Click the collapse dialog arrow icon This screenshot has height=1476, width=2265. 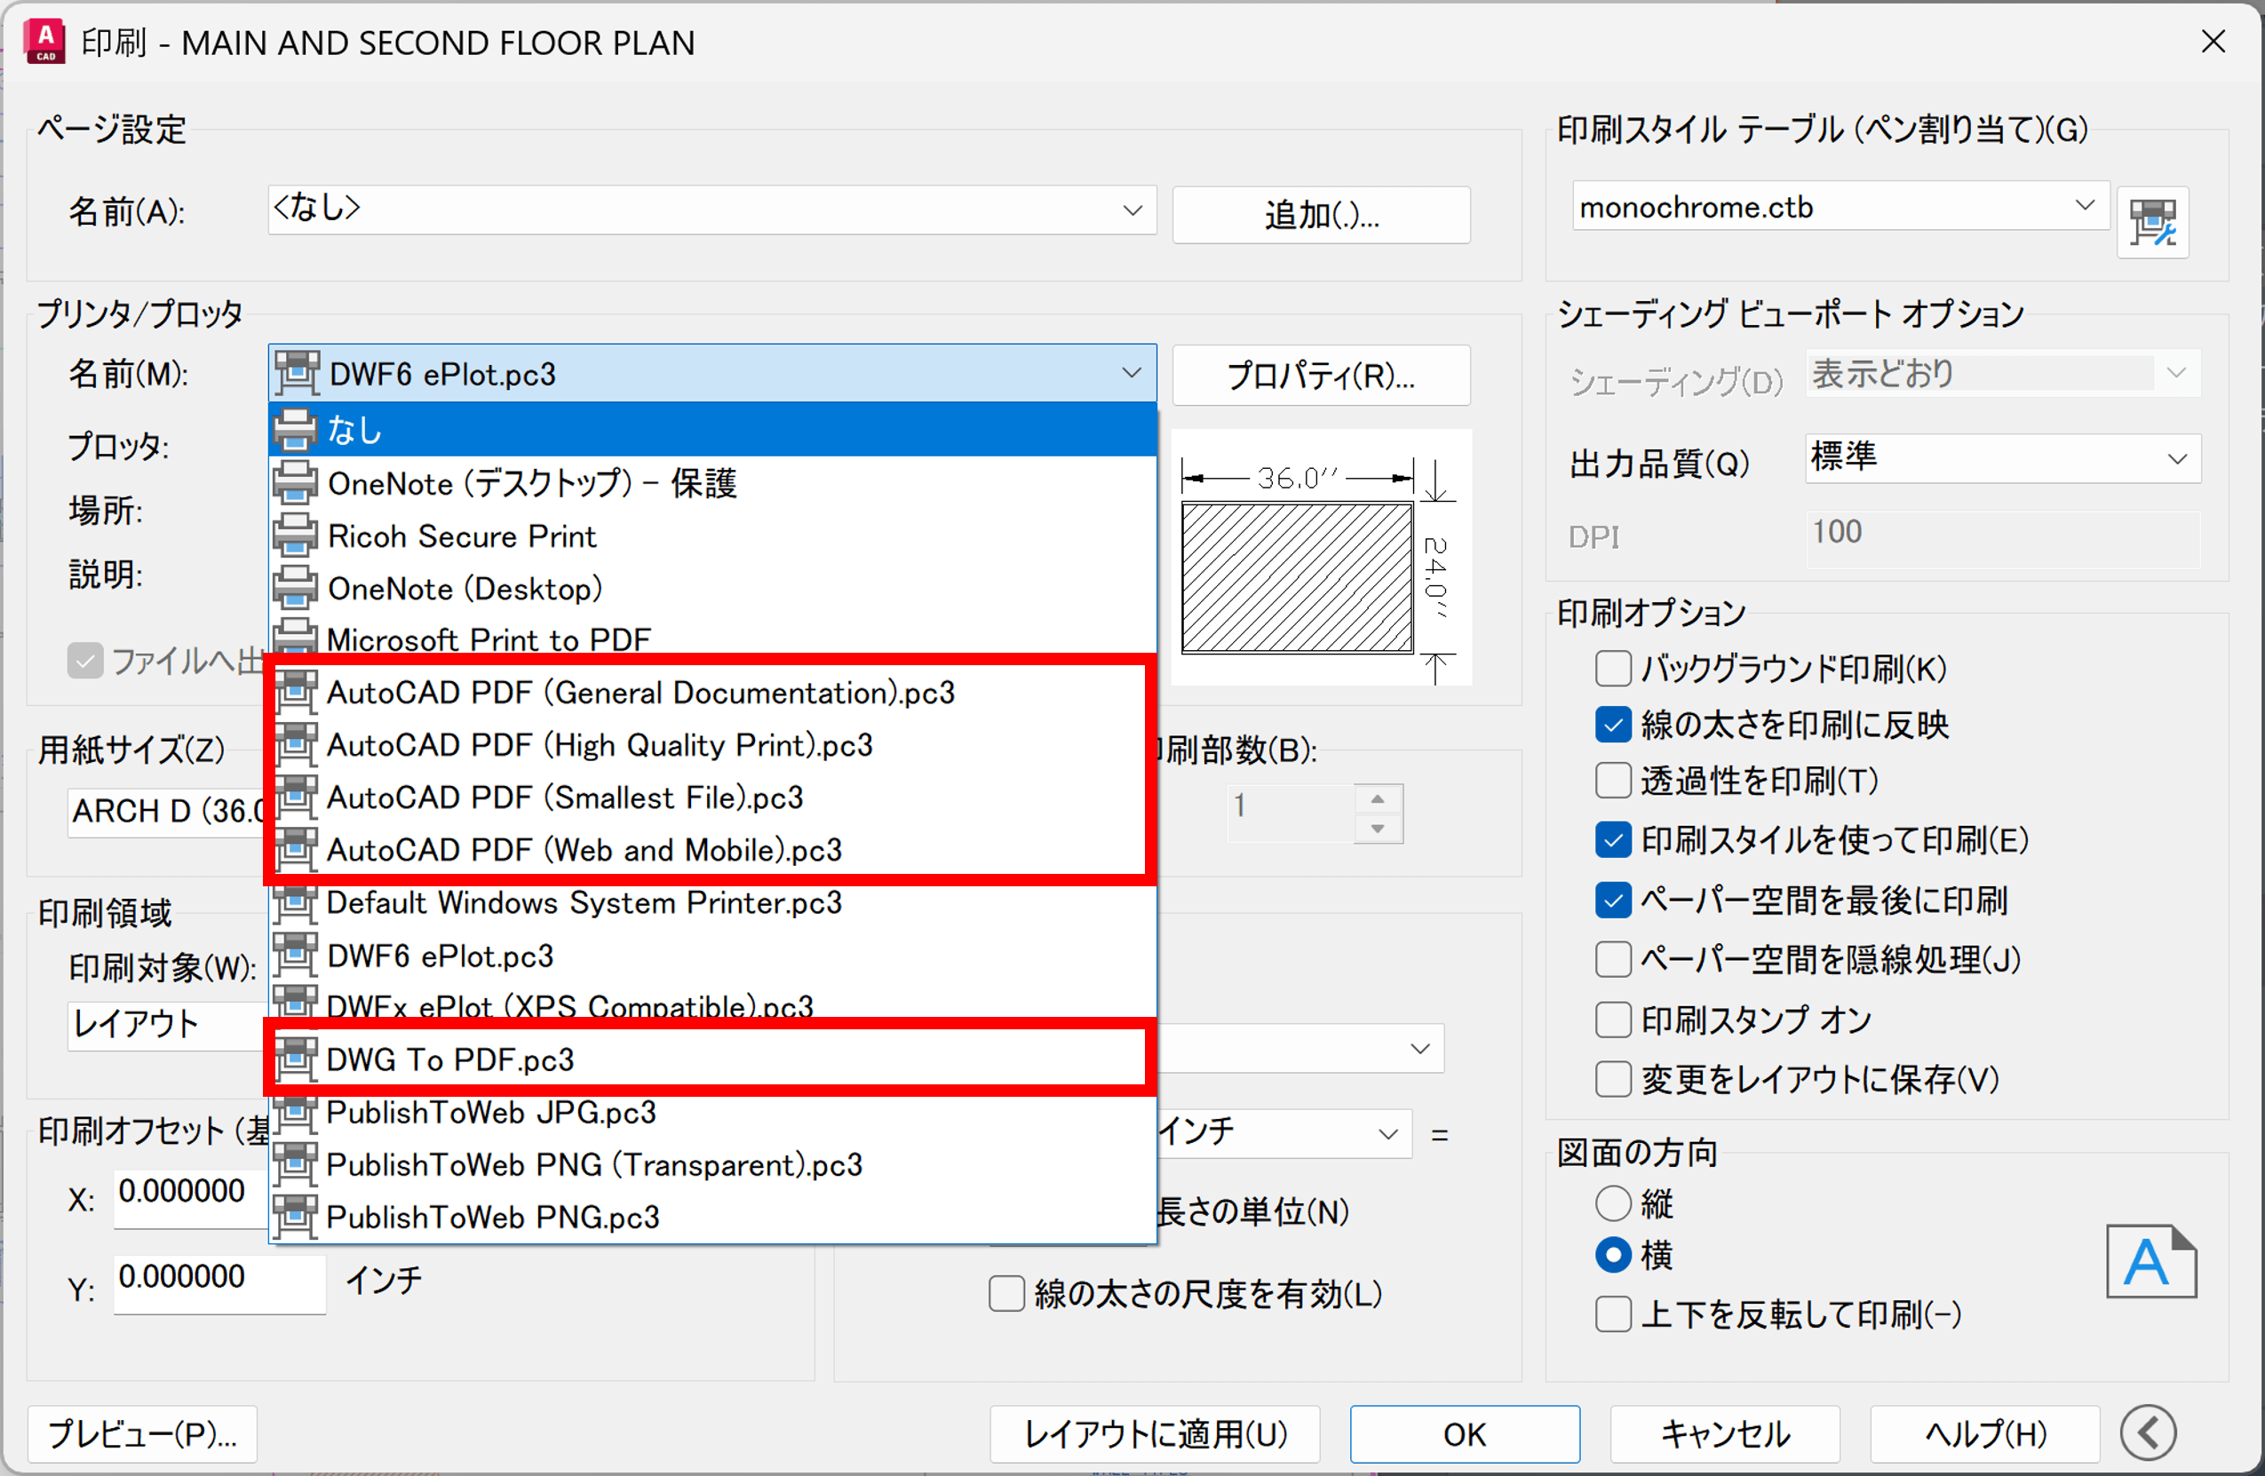coord(2148,1432)
